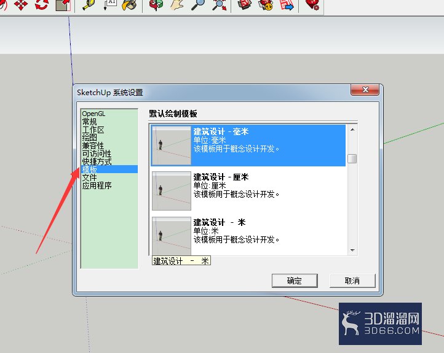Click the 厘米 template preview thumbnail
This screenshot has width=444, height=353.
coord(172,191)
